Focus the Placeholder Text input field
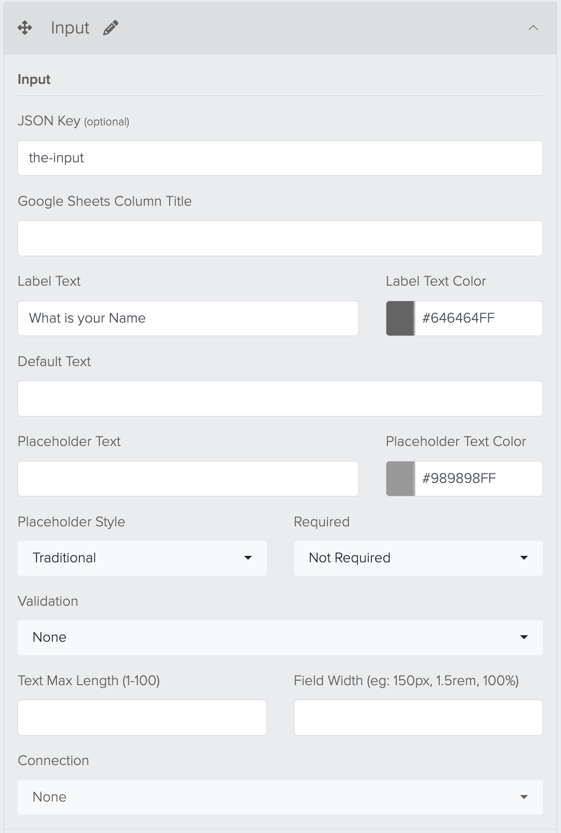This screenshot has width=561, height=833. pos(188,478)
